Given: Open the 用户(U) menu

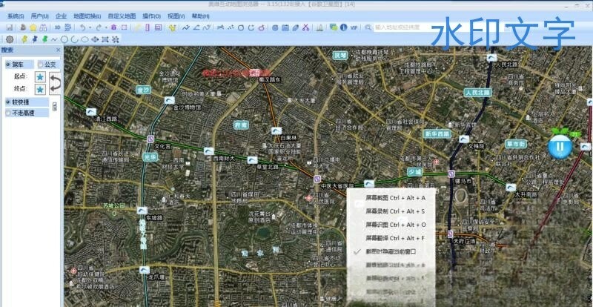Looking at the screenshot, I should 40,16.
